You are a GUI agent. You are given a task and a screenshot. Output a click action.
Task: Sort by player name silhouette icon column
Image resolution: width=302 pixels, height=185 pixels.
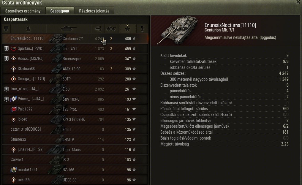click(x=28, y=29)
